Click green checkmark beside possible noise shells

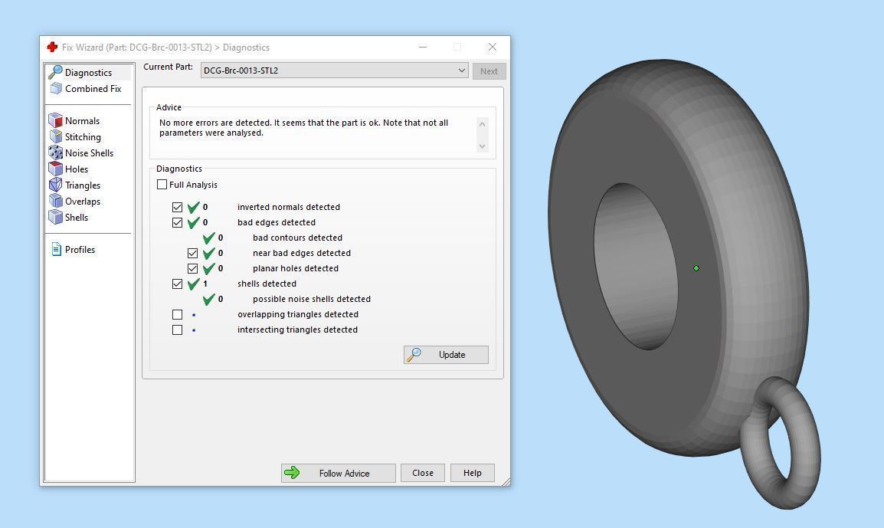[208, 299]
